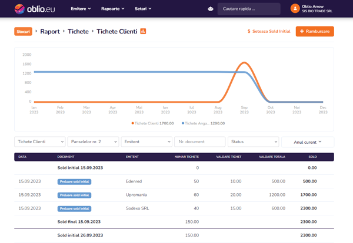The image size is (353, 243).
Task: Expand the Panselelor nr. 2 dropdown
Action: point(93,141)
